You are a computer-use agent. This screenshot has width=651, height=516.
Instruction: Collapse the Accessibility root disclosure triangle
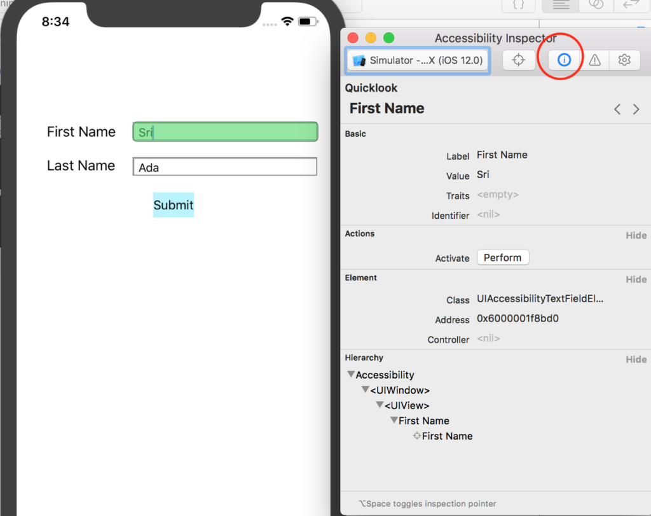tap(351, 375)
